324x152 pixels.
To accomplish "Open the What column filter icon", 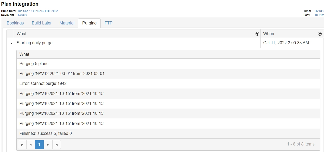I will (257, 34).
